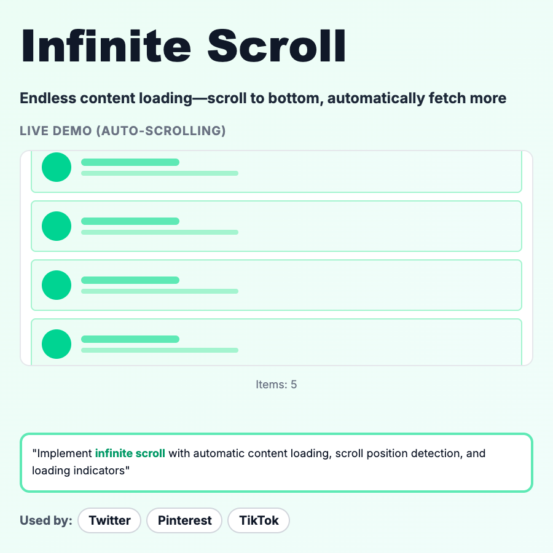Click the "Infinite Scroll" main heading
The image size is (553, 553).
(183, 46)
